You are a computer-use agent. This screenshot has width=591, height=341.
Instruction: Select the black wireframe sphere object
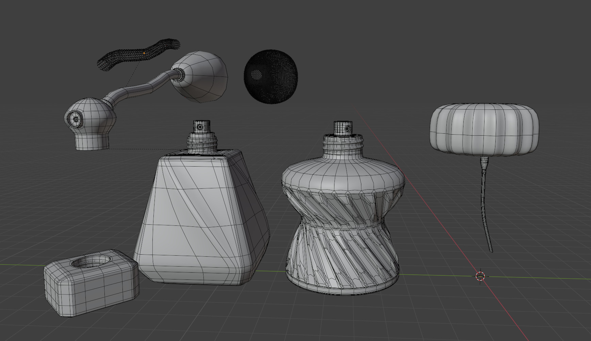point(271,77)
